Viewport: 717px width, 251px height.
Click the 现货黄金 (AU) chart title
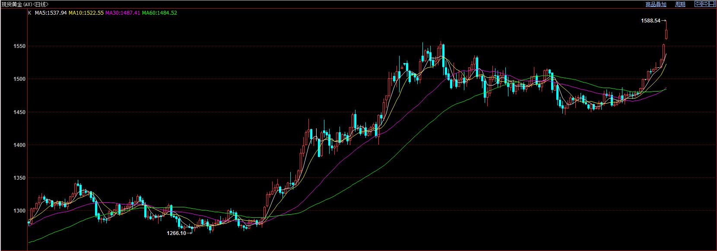(17, 4)
